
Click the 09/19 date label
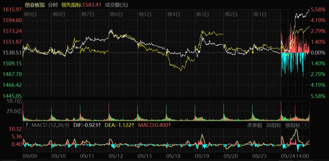[202, 156]
